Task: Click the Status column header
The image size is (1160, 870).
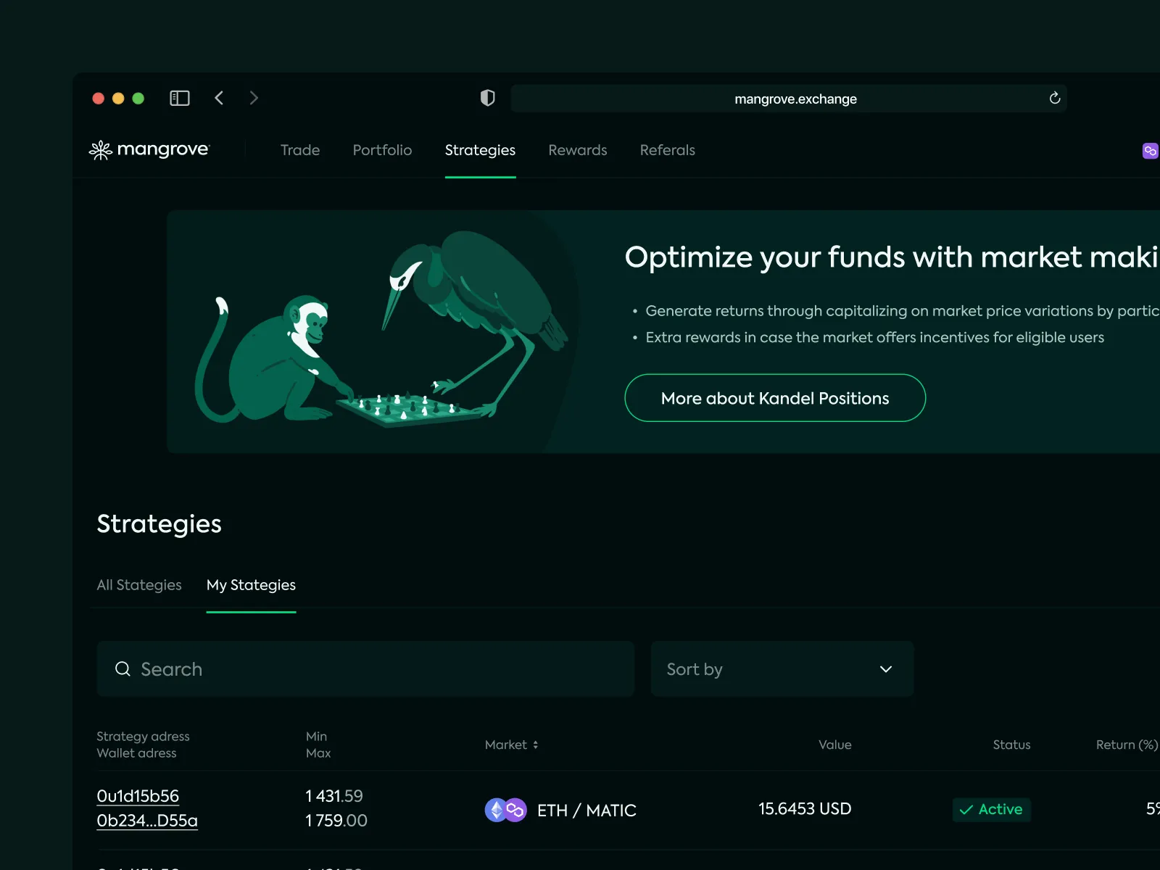Action: (1011, 745)
